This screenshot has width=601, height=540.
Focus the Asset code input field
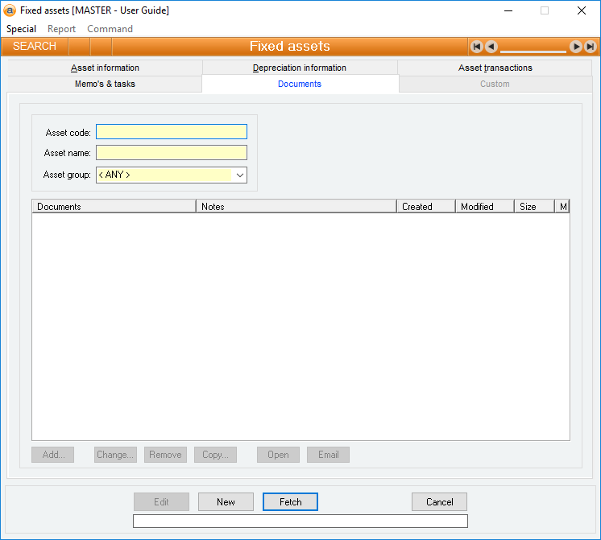coord(171,132)
